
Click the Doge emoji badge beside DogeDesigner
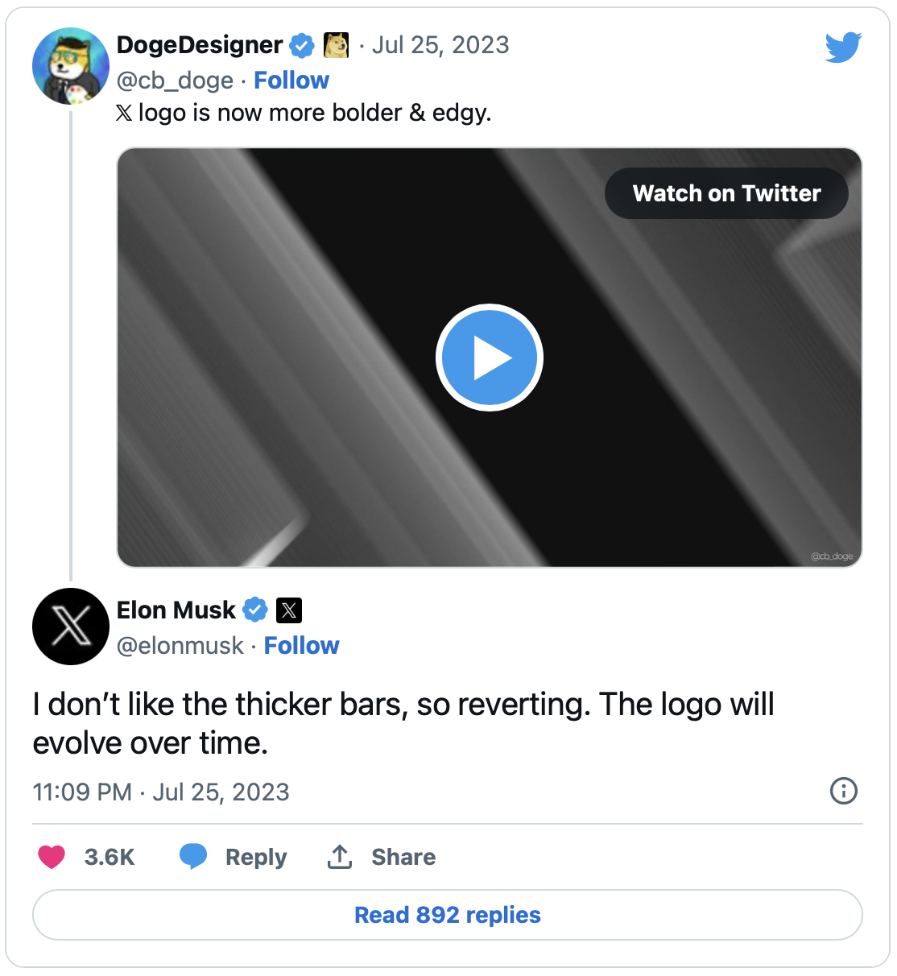[x=336, y=45]
